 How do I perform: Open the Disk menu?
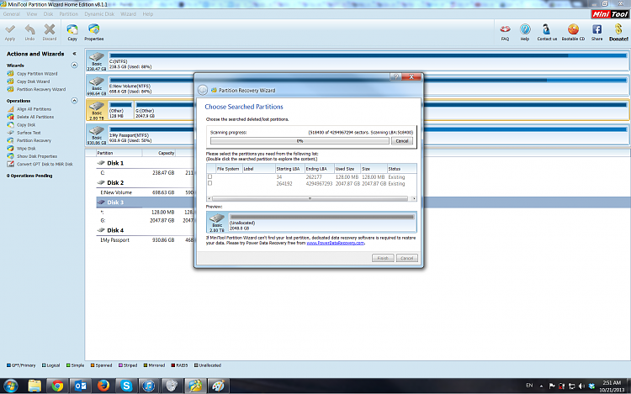pyautogui.click(x=48, y=14)
